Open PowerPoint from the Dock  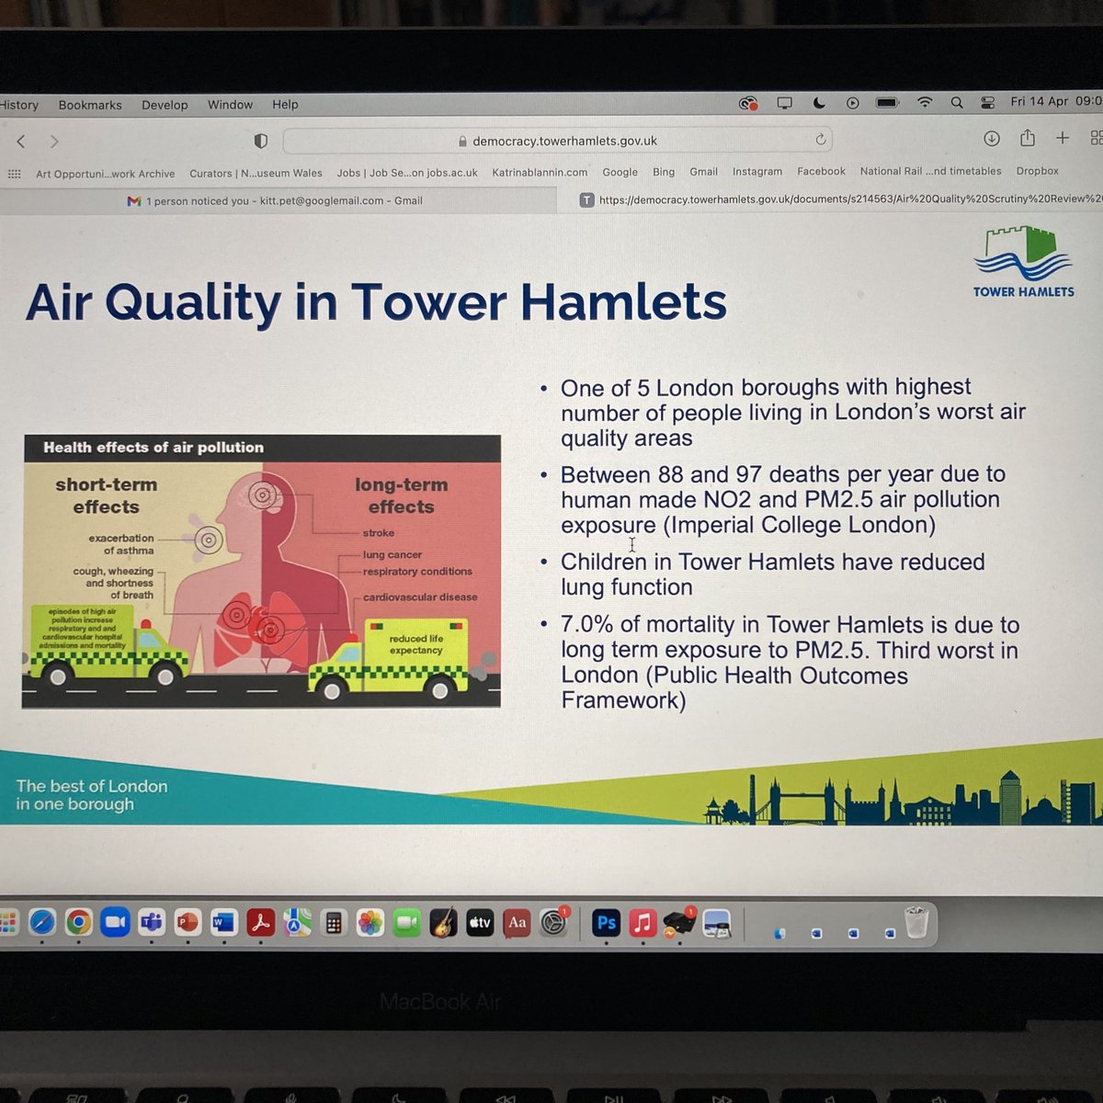[x=188, y=924]
